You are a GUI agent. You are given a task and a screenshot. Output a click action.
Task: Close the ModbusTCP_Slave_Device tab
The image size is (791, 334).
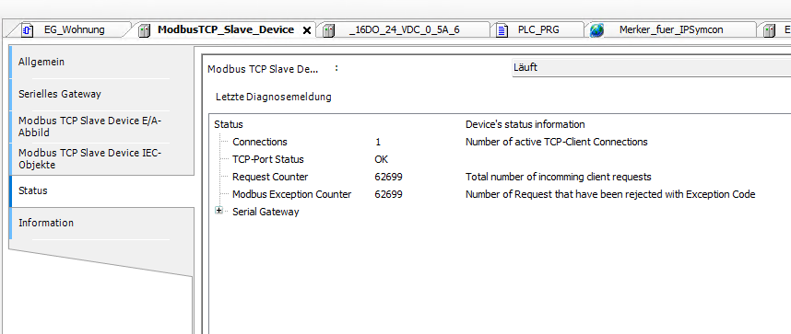[306, 30]
